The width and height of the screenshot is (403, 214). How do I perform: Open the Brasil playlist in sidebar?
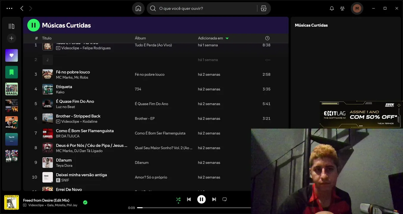coord(12,89)
